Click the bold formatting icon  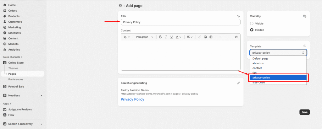click(x=160, y=37)
